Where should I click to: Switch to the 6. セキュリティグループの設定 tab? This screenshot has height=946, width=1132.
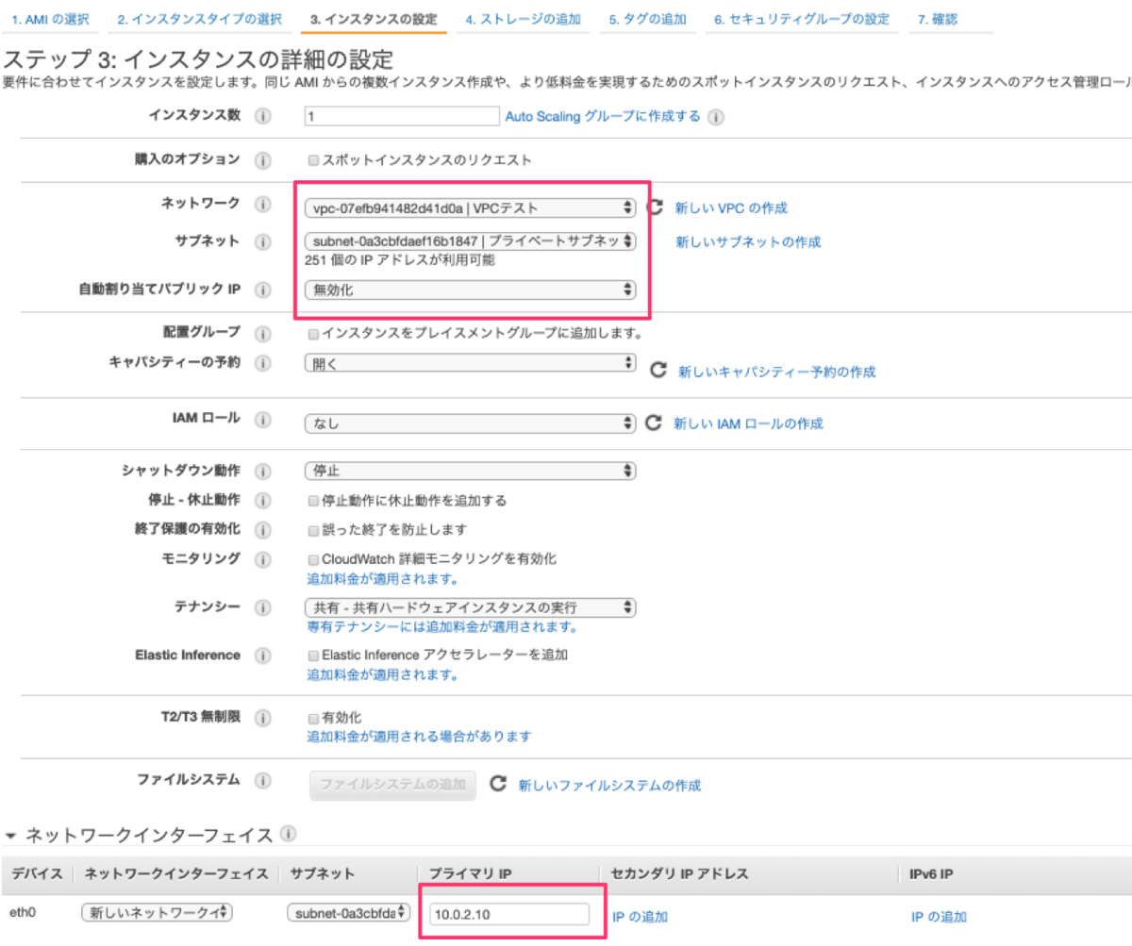(802, 18)
